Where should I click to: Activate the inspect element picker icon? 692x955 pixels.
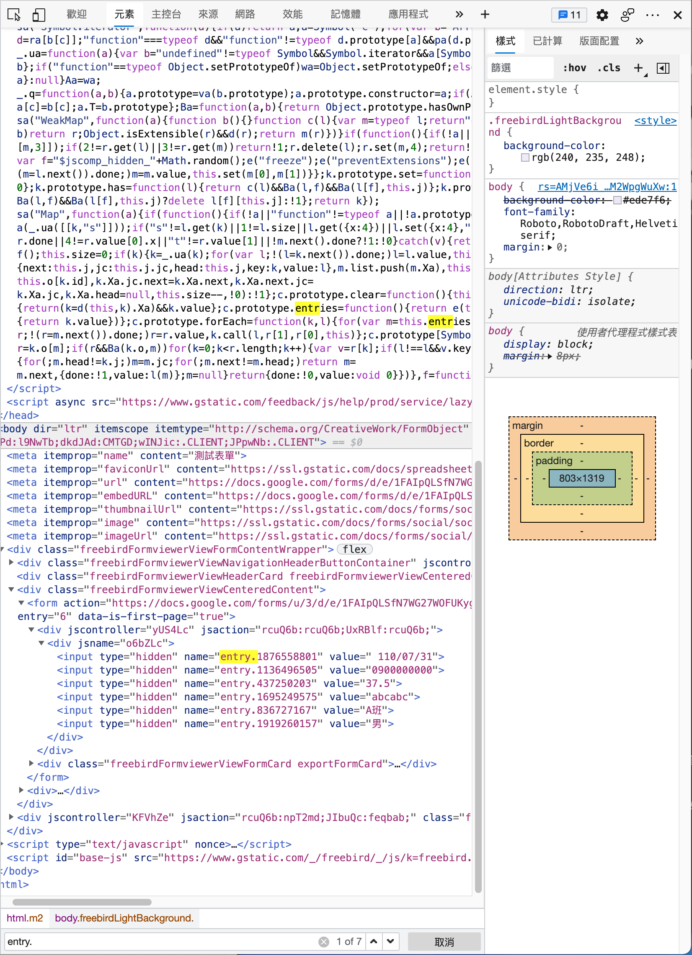coord(14,15)
